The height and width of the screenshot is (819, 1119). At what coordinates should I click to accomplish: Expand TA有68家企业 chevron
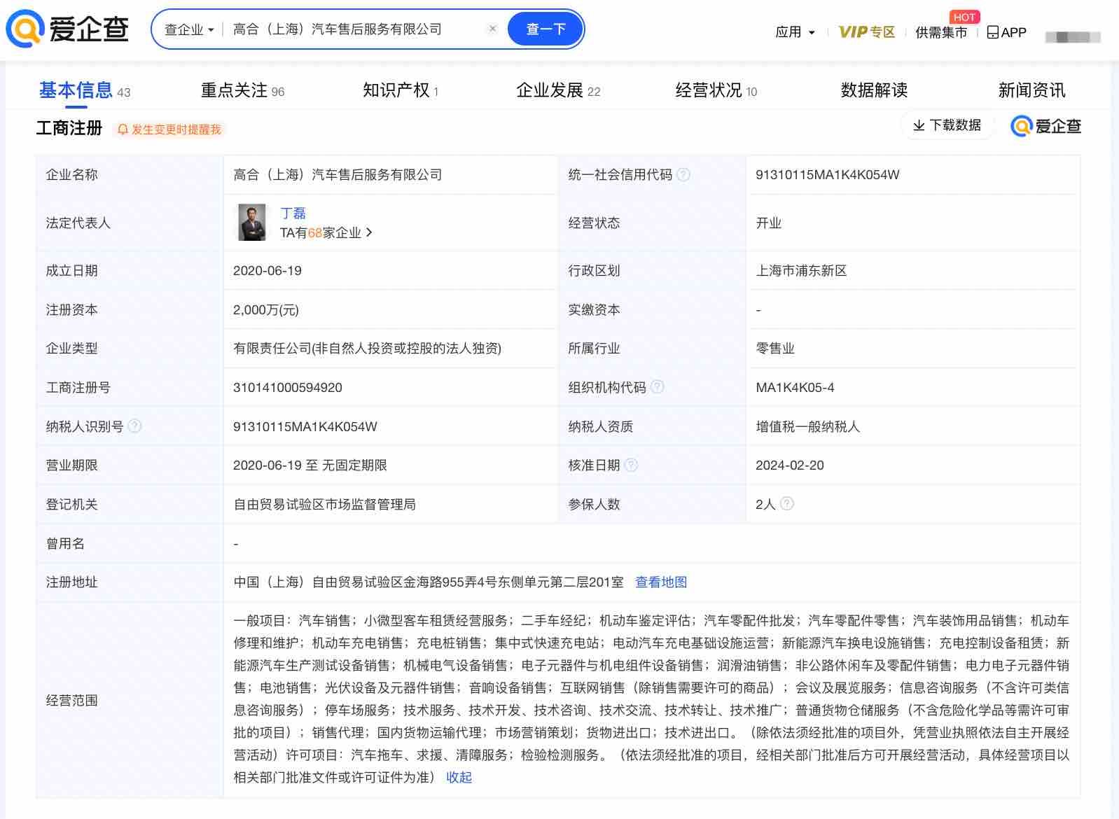369,232
